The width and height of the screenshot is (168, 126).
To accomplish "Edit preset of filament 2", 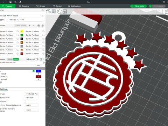I will point(43,31).
